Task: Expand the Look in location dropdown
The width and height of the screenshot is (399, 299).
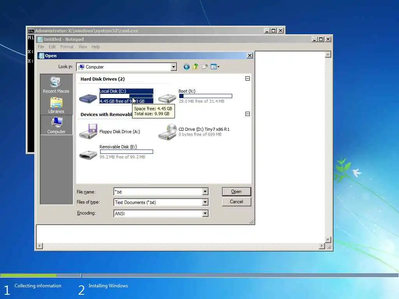Action: [173, 67]
